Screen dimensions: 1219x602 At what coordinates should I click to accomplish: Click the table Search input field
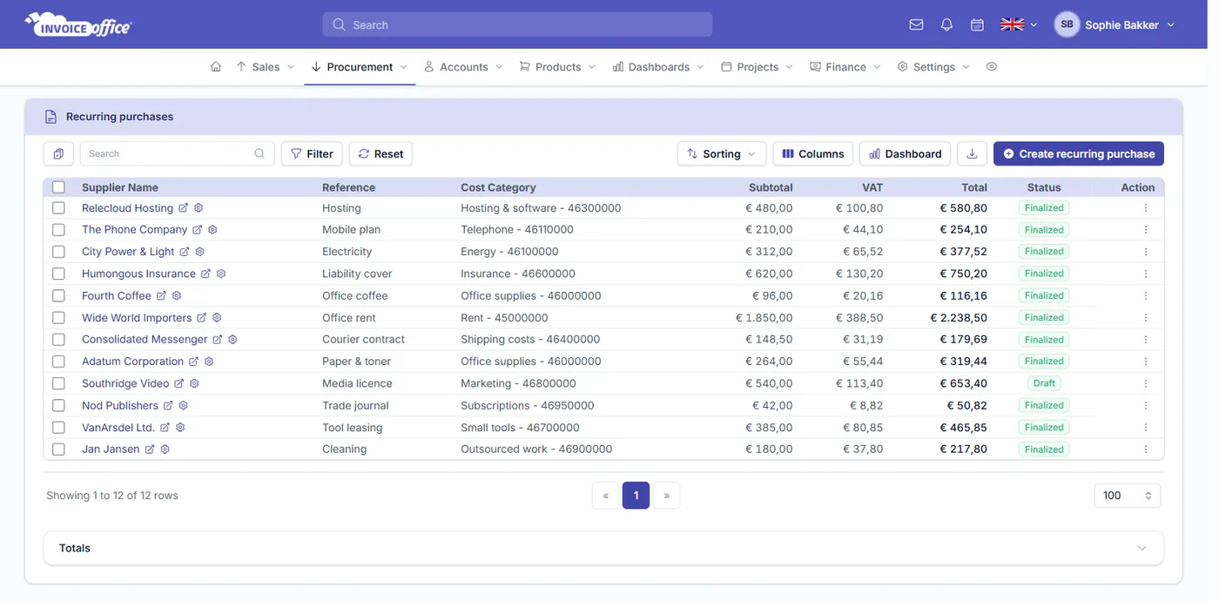177,154
